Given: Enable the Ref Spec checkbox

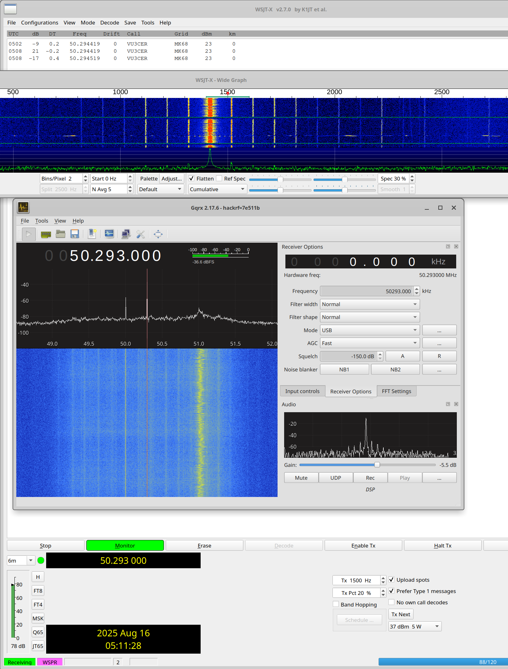Looking at the screenshot, I should pos(219,178).
